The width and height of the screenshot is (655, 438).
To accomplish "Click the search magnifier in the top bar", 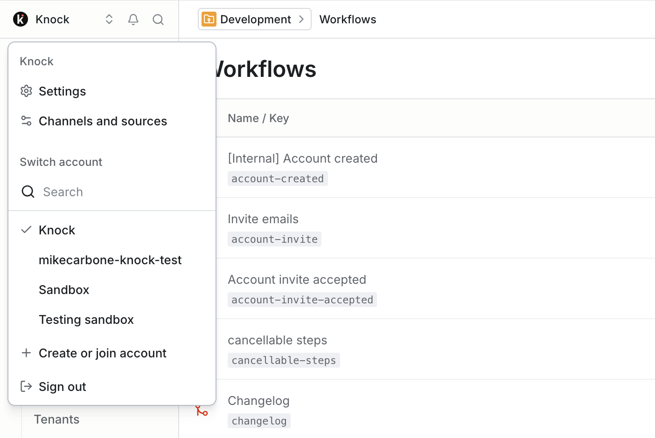I will click(158, 20).
